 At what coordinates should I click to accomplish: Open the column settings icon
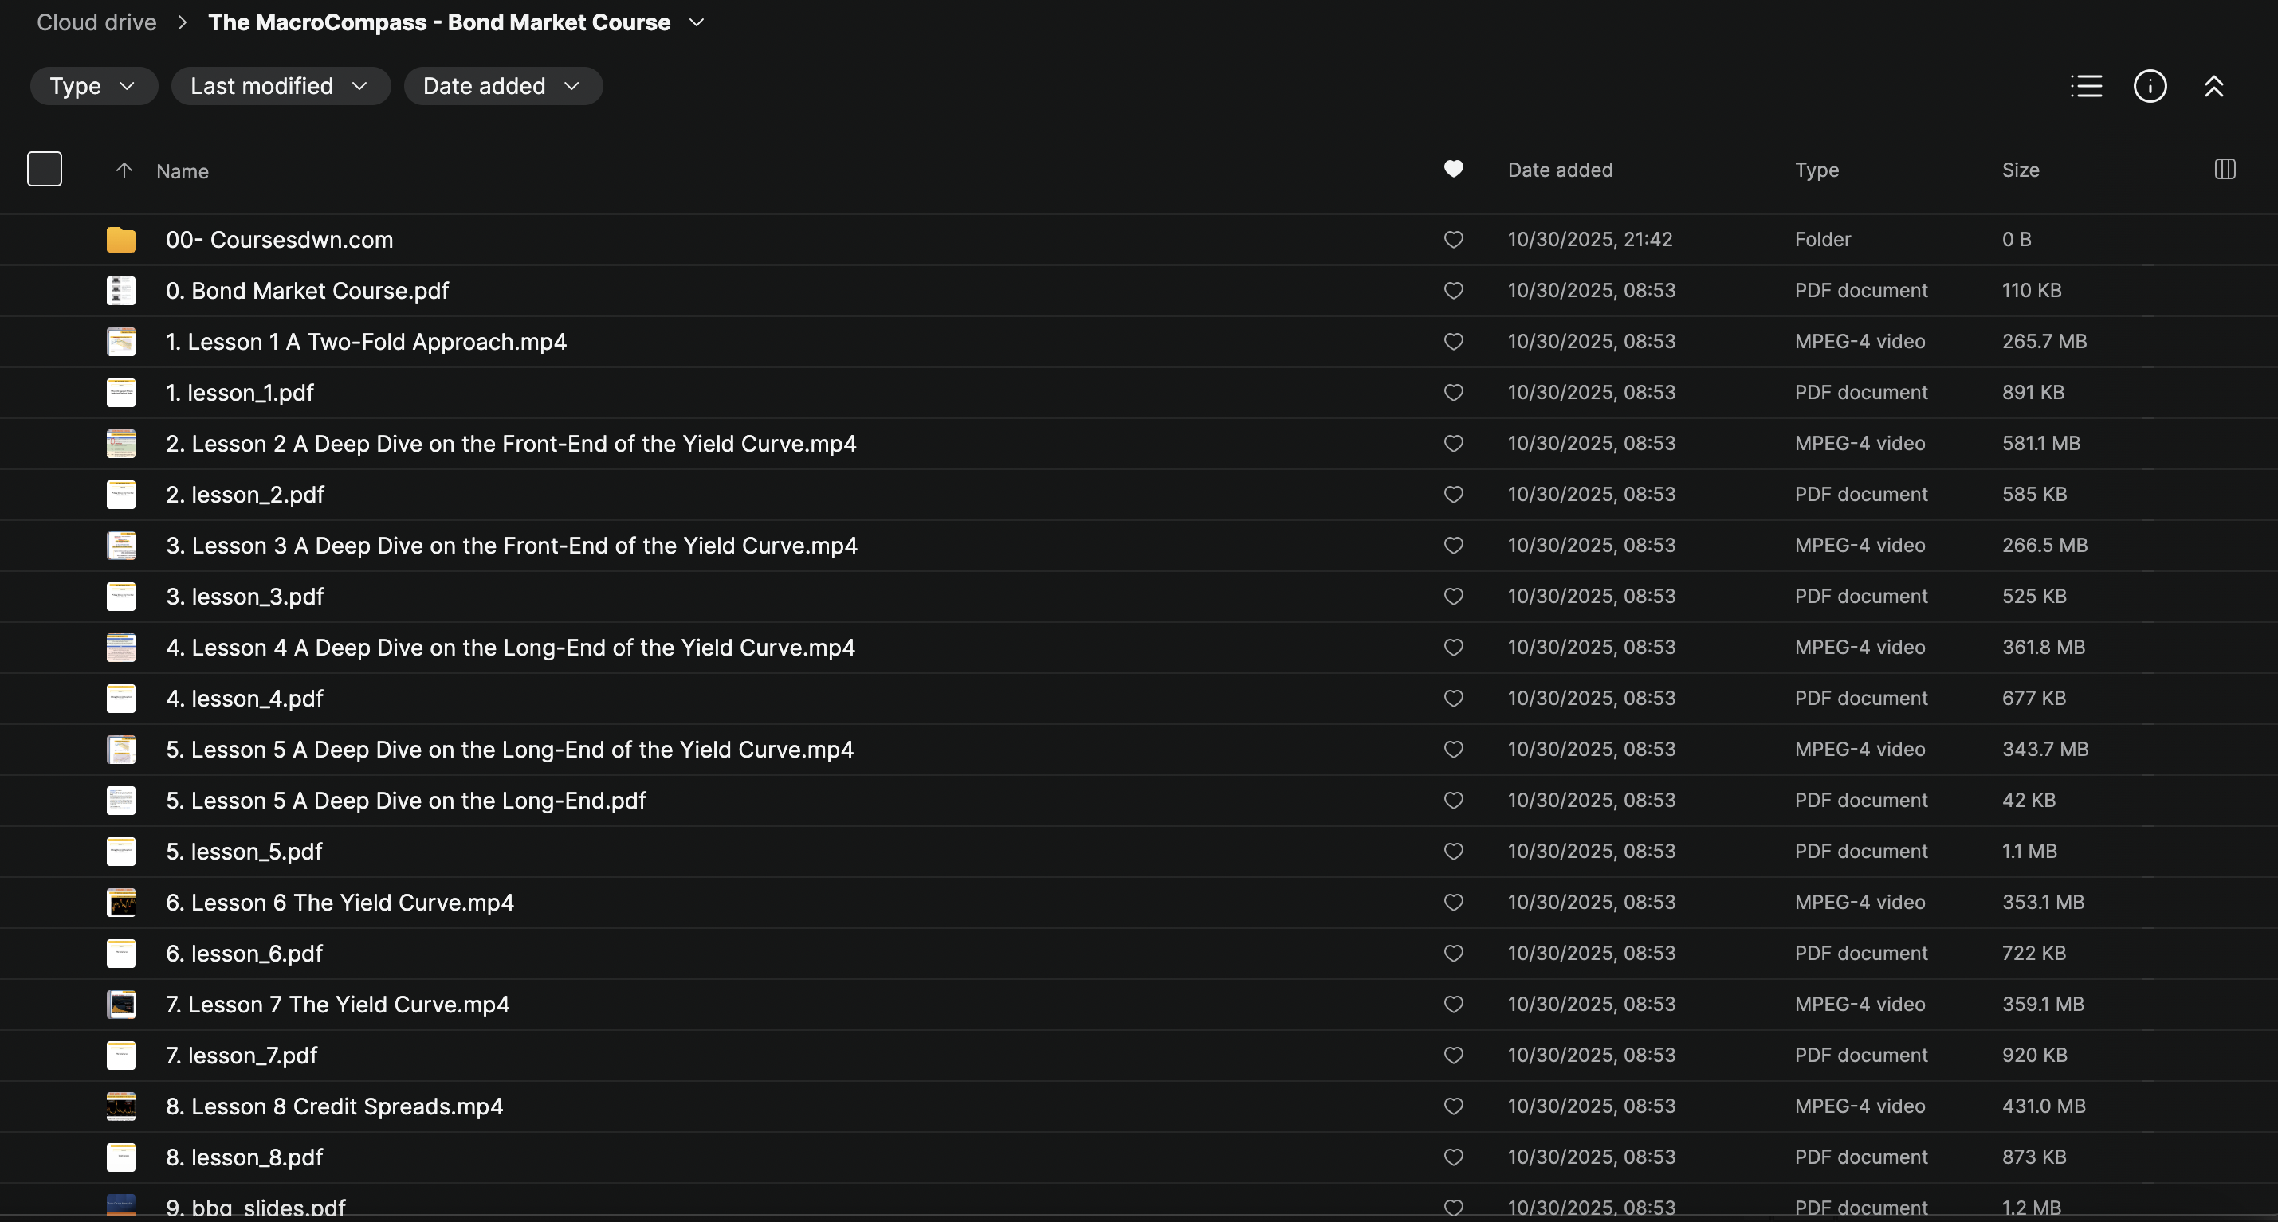point(2225,169)
